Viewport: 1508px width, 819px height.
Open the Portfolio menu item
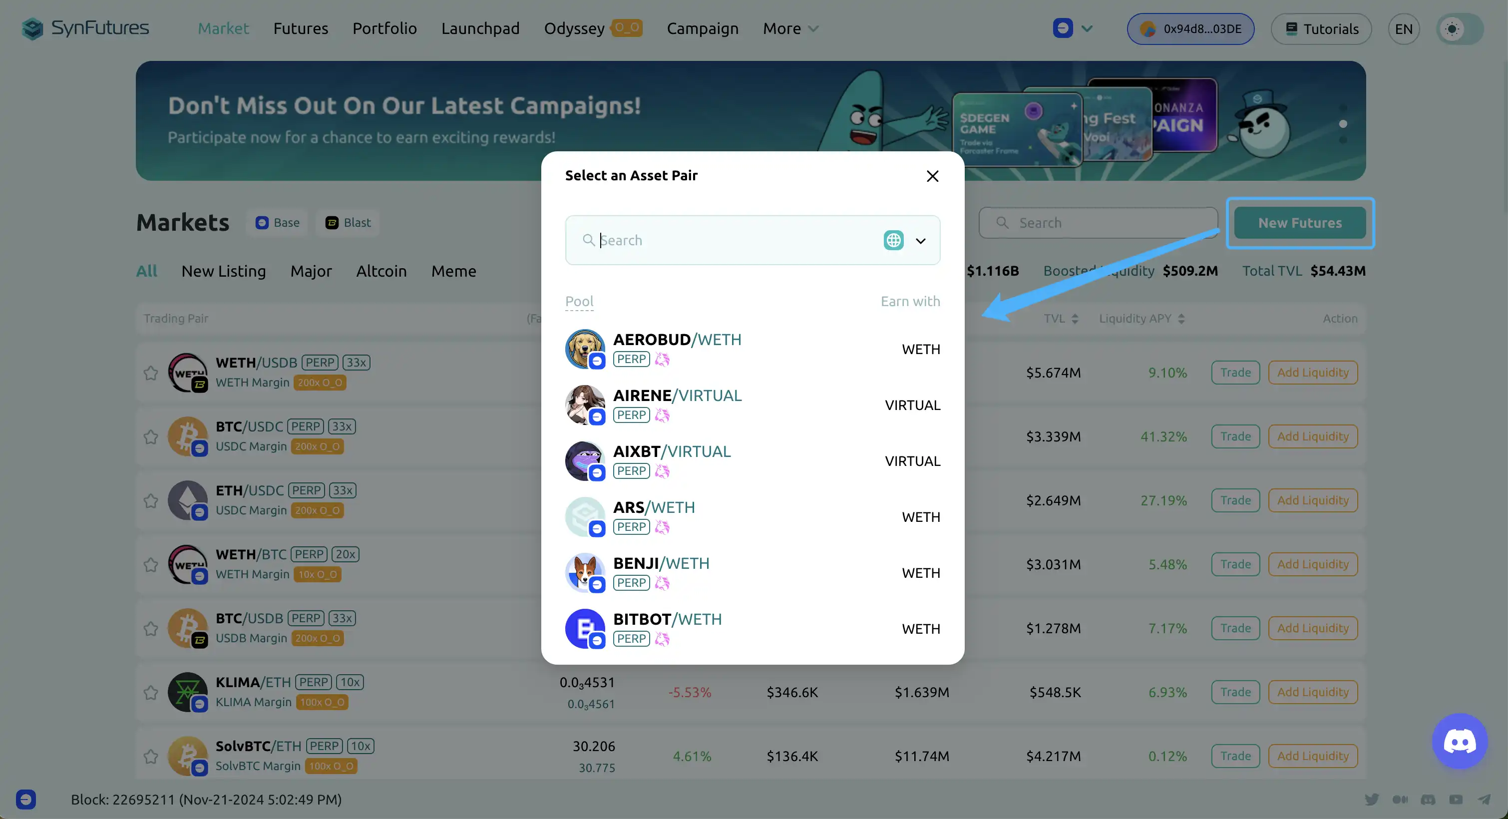(x=384, y=28)
